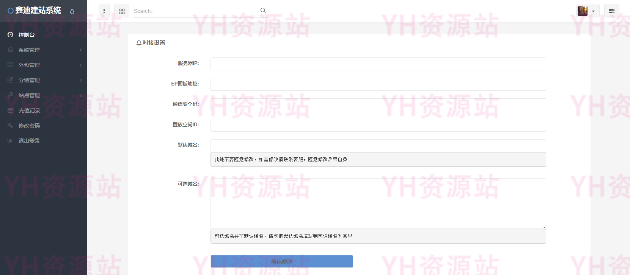Click 退出登录 to log out
The width and height of the screenshot is (630, 275).
(x=29, y=141)
